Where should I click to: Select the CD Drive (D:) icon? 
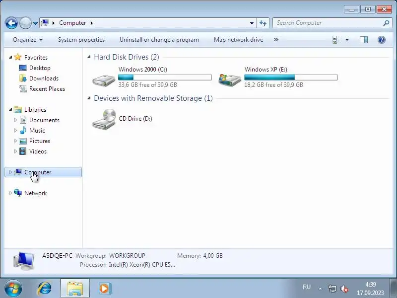tap(104, 119)
